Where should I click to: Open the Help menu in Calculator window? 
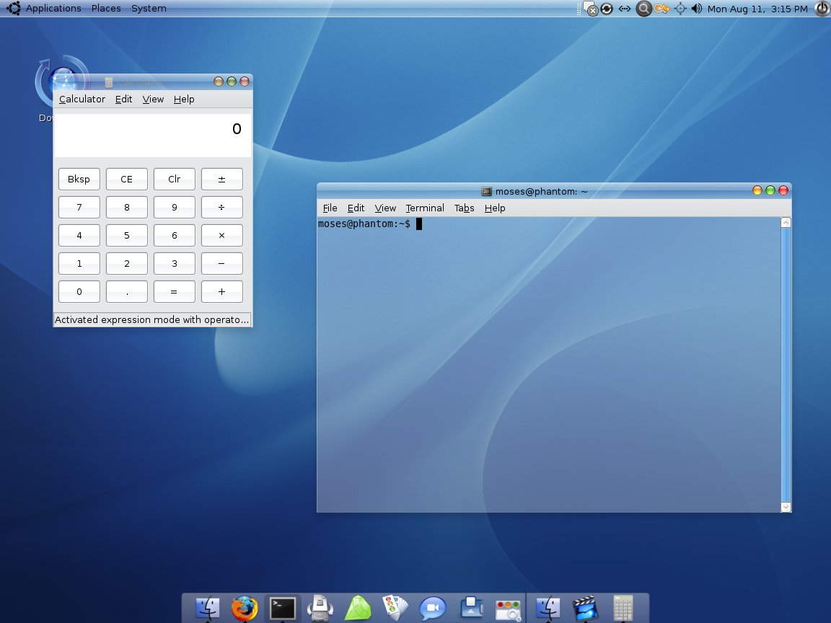[x=184, y=99]
